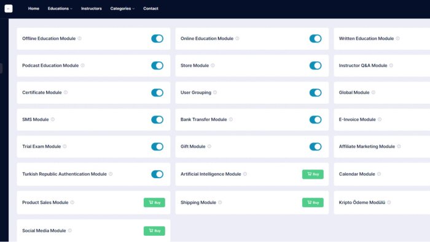This screenshot has height=242, width=430.
Task: Turn off Podcast Education Module switch
Action: point(157,66)
